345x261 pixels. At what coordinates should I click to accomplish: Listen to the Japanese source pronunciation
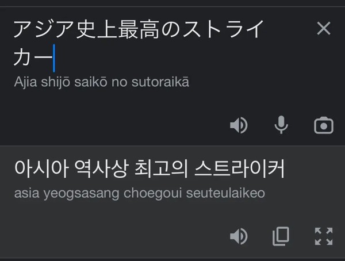(239, 125)
